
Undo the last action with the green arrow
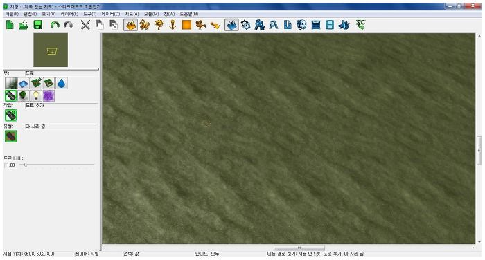55,25
